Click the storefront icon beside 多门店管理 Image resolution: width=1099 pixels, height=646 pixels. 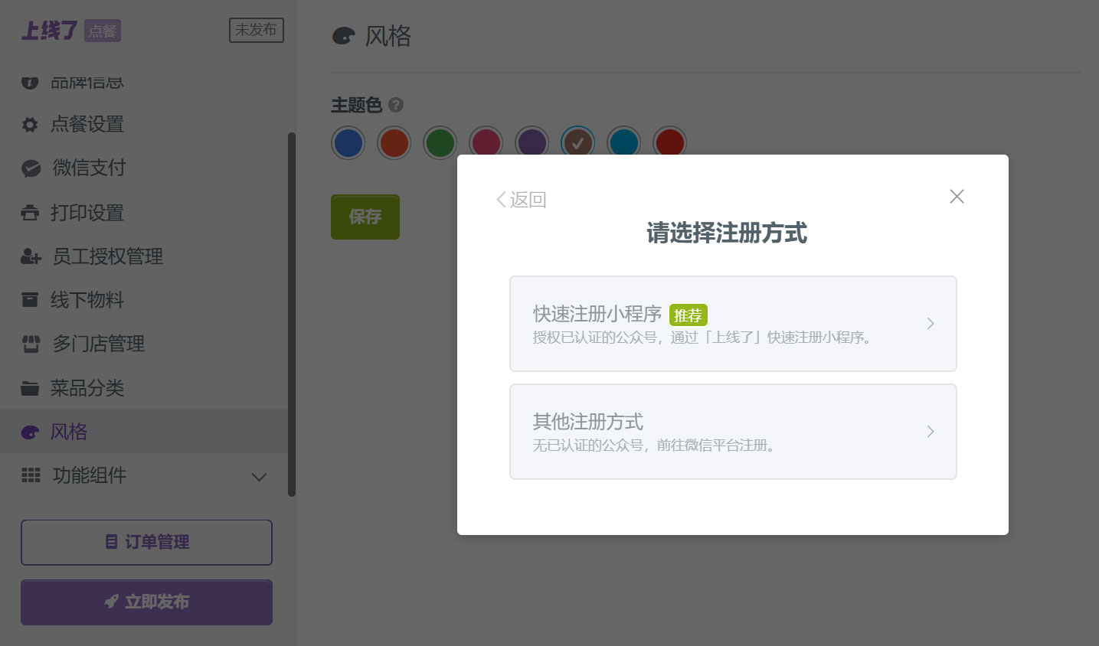(31, 344)
